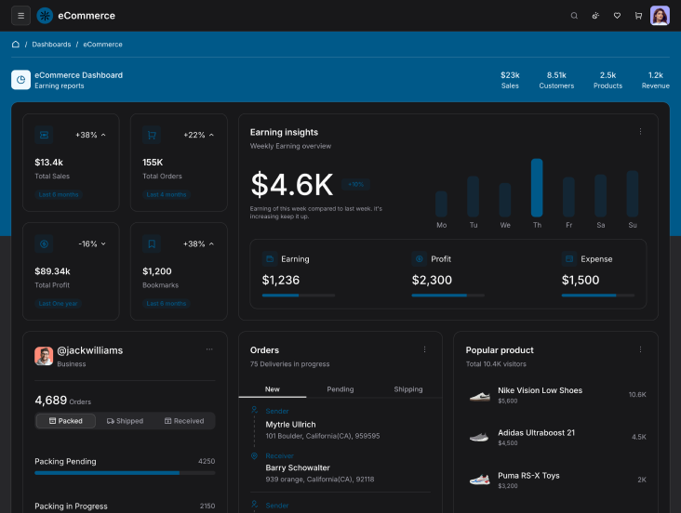
Task: Select the Shipped toggle option
Action: (125, 421)
